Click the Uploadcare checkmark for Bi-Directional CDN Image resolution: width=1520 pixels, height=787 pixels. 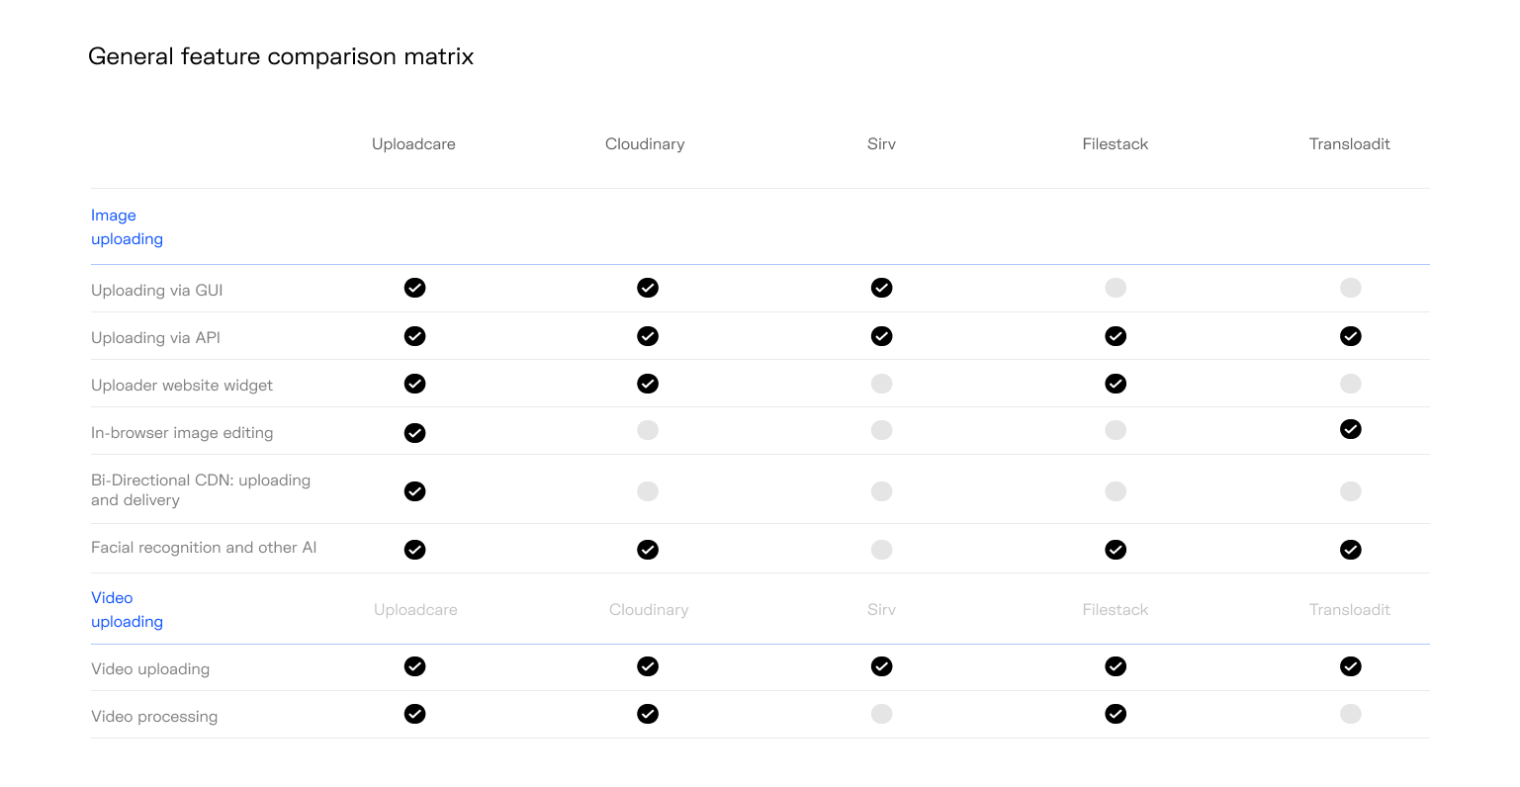pos(414,490)
